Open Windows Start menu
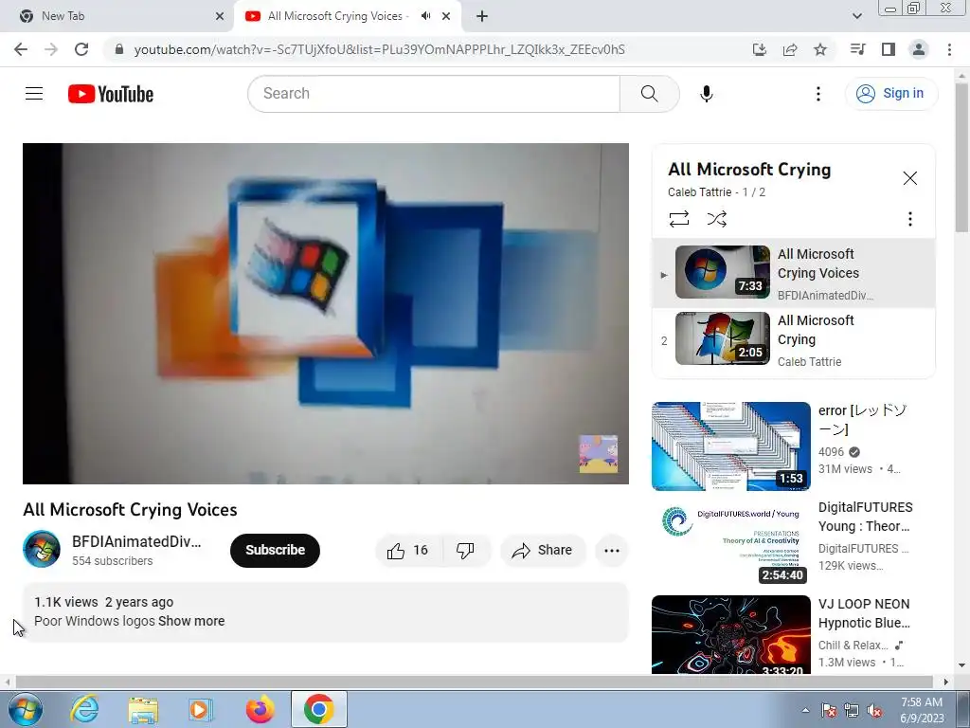Screen dimensions: 970x728 (x=25, y=709)
